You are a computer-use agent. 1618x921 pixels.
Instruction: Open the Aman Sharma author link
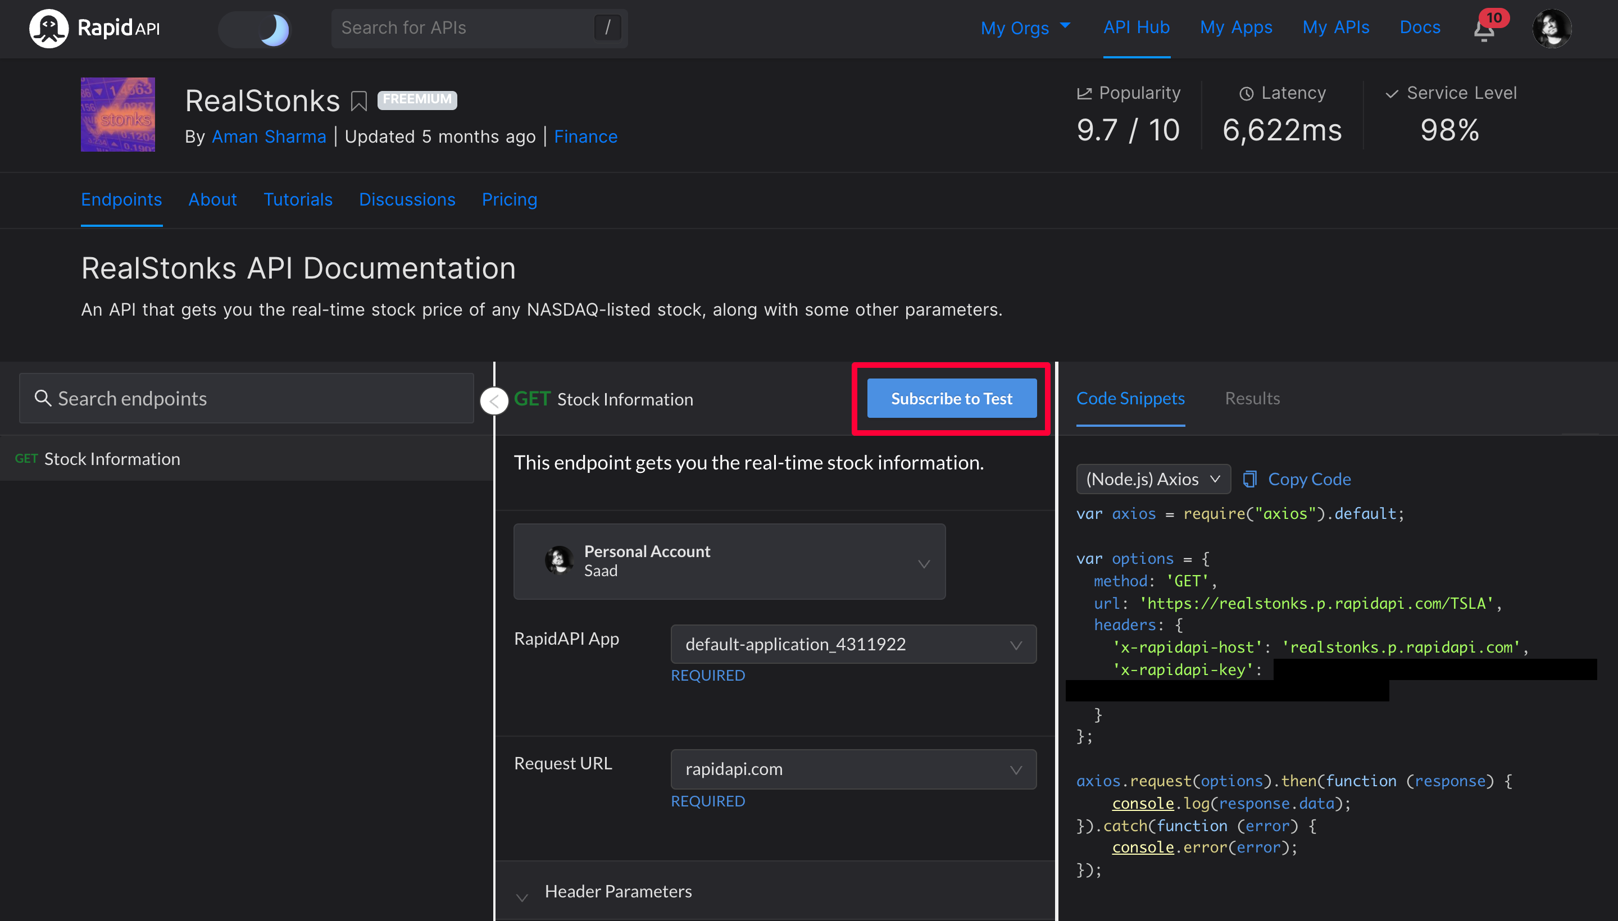pyautogui.click(x=269, y=136)
